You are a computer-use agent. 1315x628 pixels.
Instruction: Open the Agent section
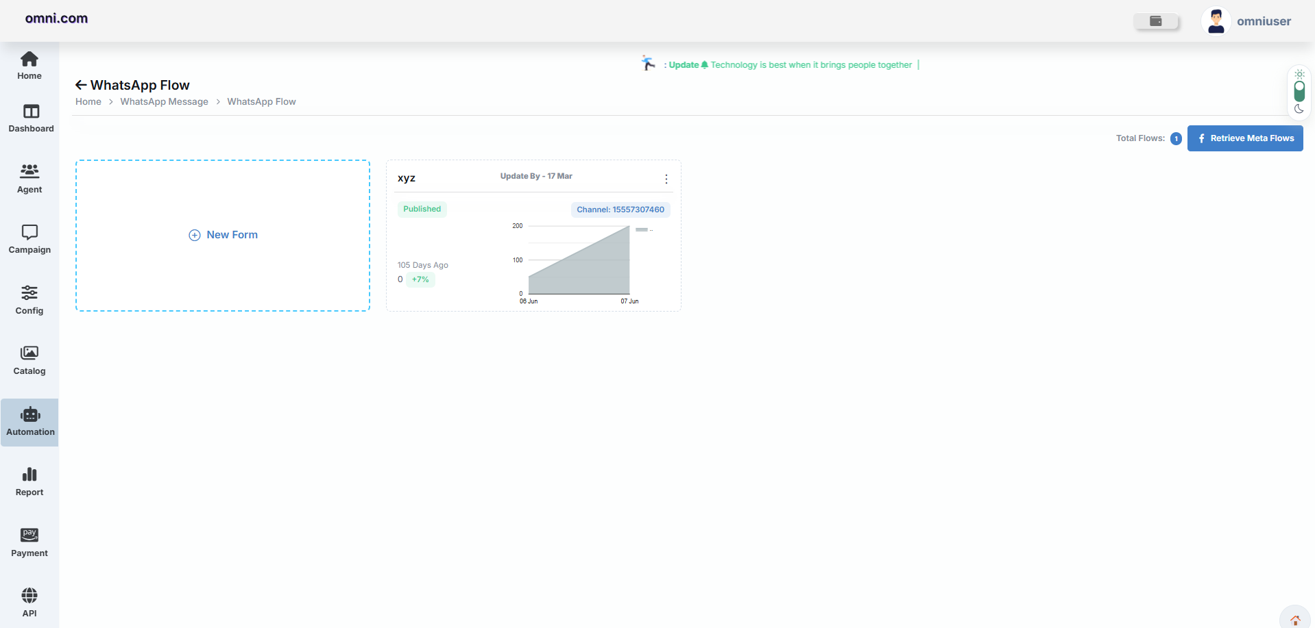(29, 179)
